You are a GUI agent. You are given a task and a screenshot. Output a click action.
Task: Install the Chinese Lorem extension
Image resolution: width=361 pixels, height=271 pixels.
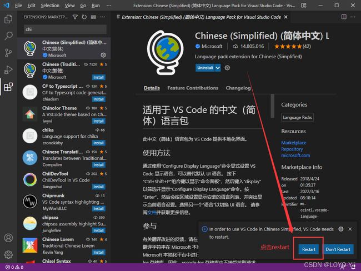pyautogui.click(x=98, y=252)
